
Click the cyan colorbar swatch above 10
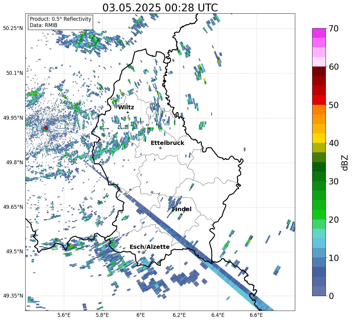pyautogui.click(x=319, y=243)
